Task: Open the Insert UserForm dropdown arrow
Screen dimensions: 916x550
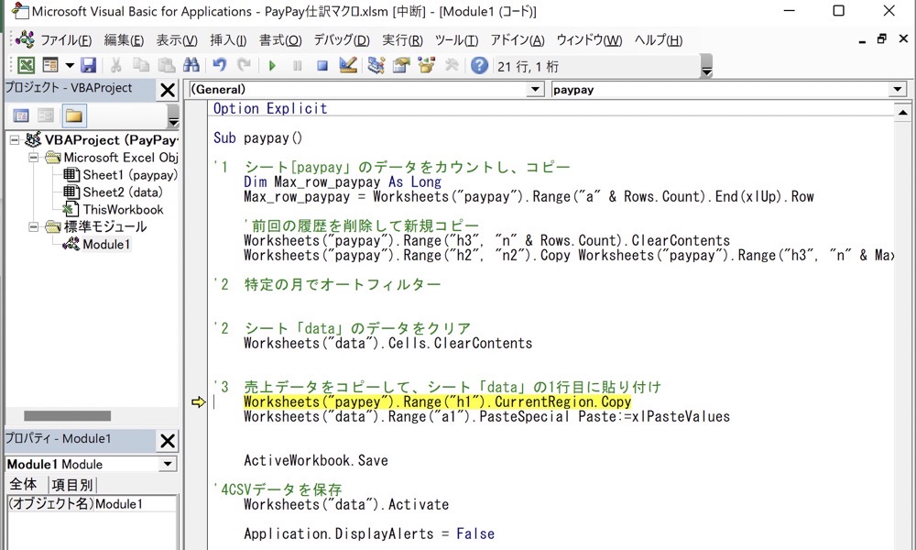Action: 70,65
